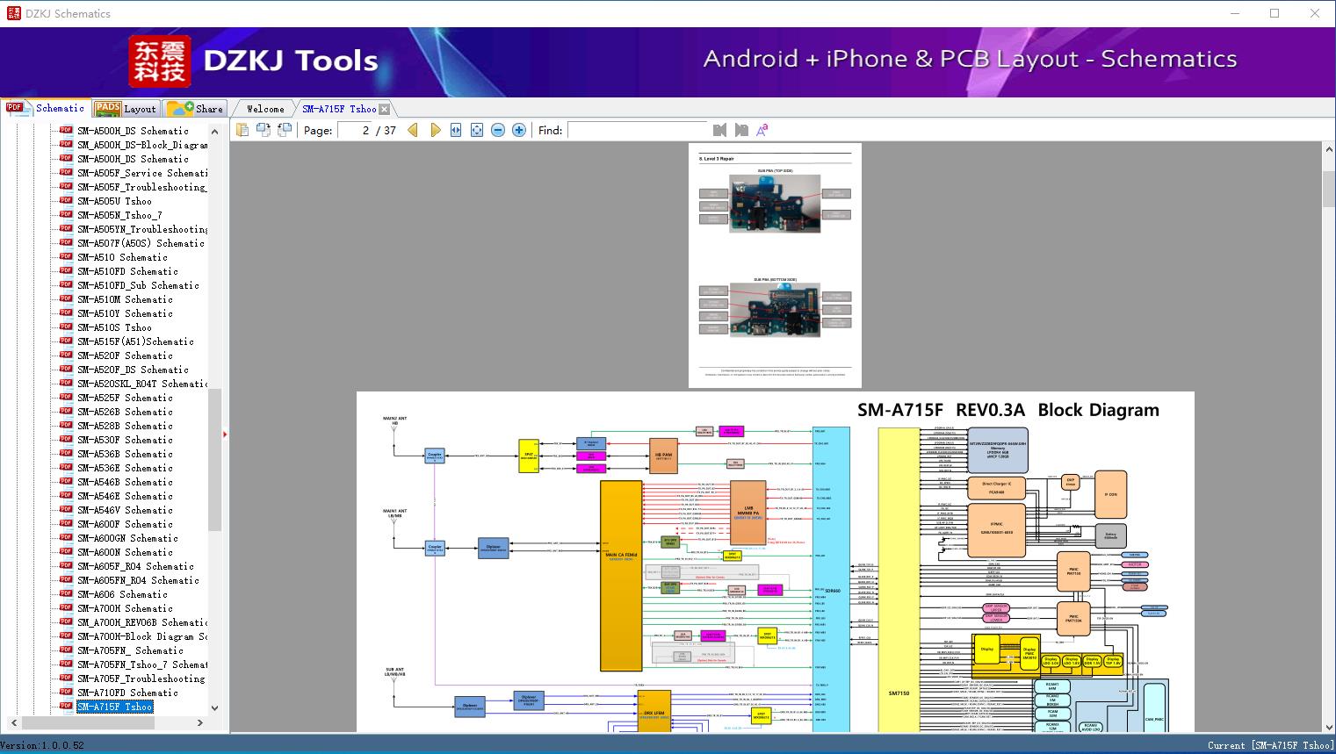Select SM-A528B Schematic
1336x754 pixels.
tap(125, 426)
